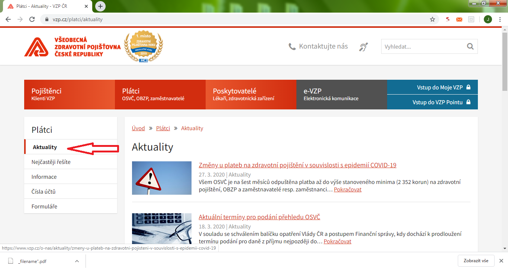Select the e-VZP navigation tab
This screenshot has height=270, width=508.
342,95
